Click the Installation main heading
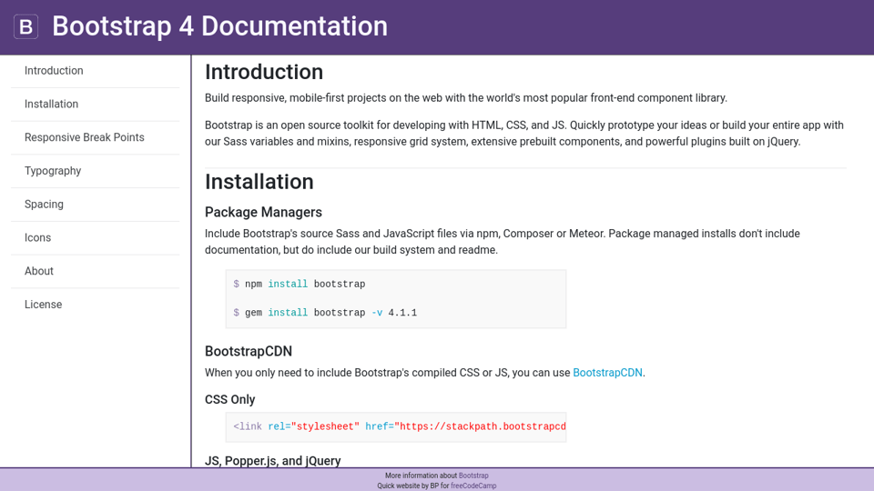 (259, 182)
